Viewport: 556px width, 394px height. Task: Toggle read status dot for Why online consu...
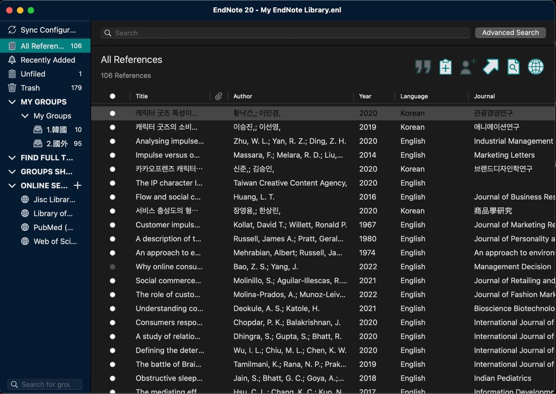point(113,267)
